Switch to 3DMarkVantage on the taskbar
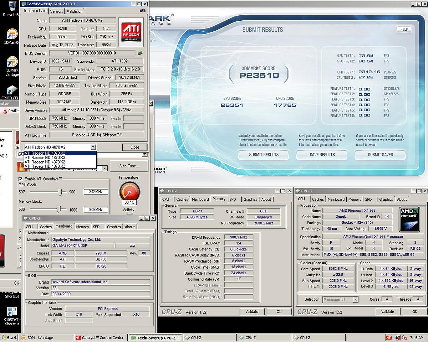This screenshot has height=342, width=428. click(46, 338)
